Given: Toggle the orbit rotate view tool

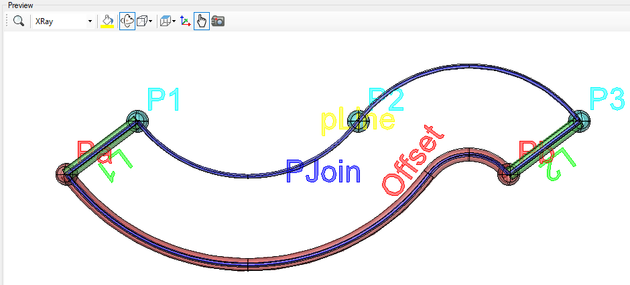Looking at the screenshot, I should tap(126, 21).
